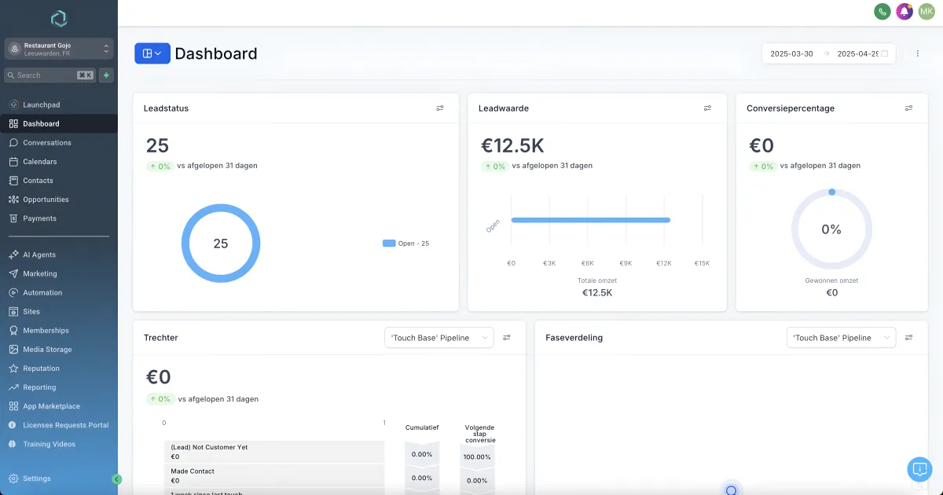This screenshot has width=943, height=495.
Task: Click the Reporting trend line icon
Action: coord(13,387)
